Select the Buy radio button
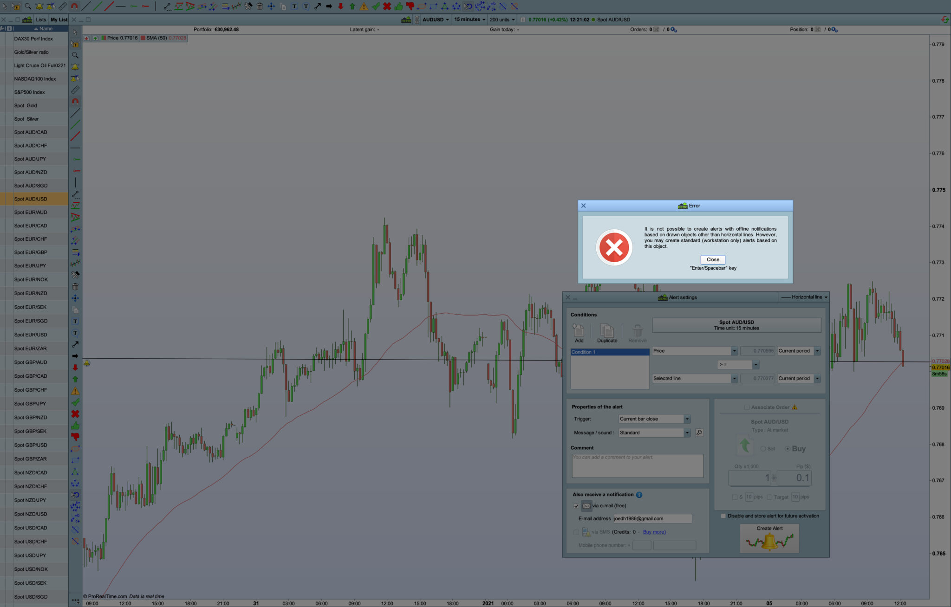The width and height of the screenshot is (951, 607). 788,449
